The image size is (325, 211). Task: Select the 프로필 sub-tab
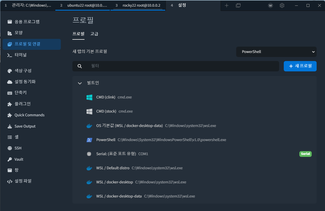tap(78, 34)
